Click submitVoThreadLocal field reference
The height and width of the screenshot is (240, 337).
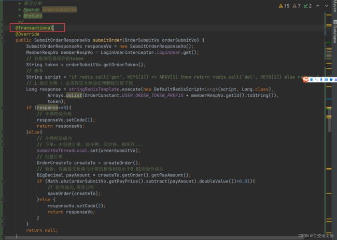coord(62,151)
